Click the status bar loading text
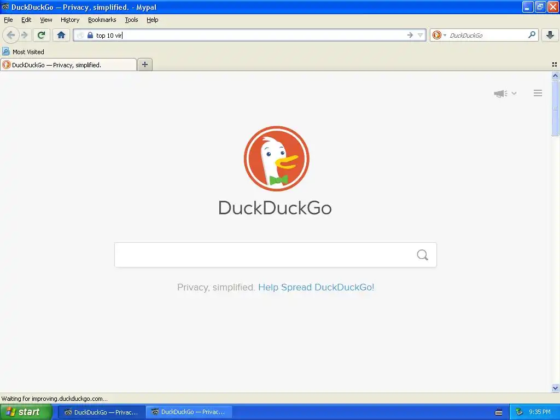Viewport: 560px width, 420px height. [x=54, y=399]
